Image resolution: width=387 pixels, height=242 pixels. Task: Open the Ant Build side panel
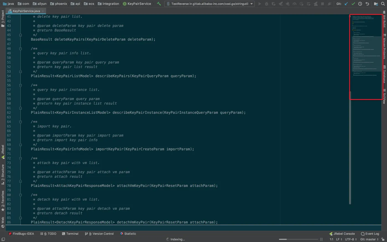point(384,19)
